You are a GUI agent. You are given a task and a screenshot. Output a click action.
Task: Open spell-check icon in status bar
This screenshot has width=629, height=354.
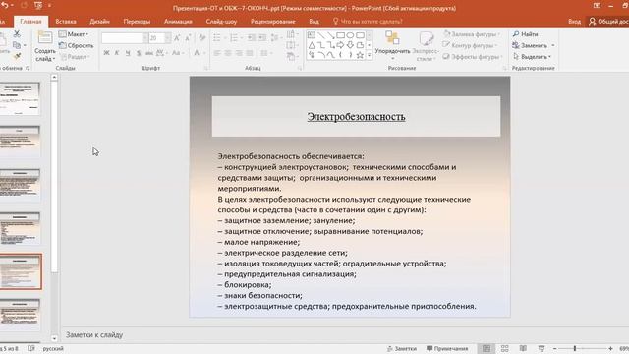31,348
